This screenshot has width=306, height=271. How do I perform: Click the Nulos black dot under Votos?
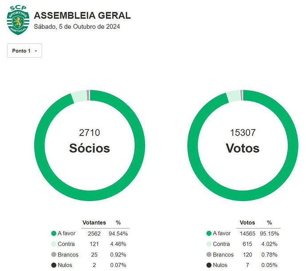[x=209, y=265]
